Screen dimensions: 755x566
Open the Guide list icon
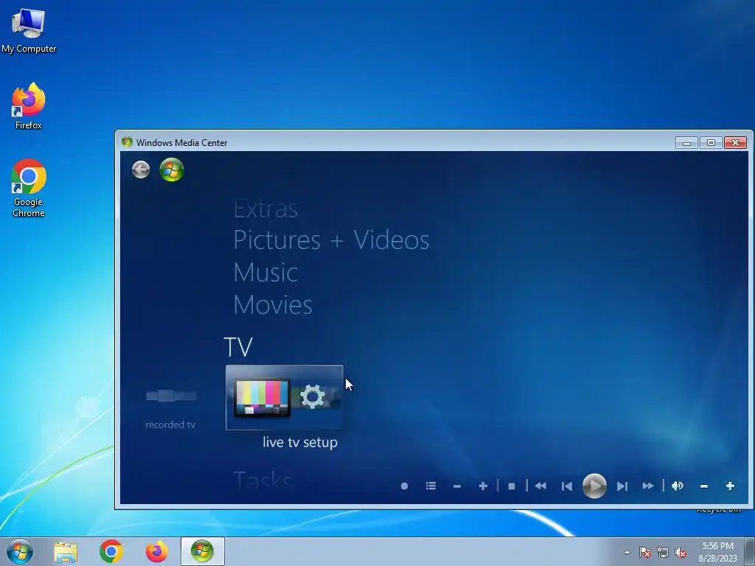pyautogui.click(x=431, y=486)
